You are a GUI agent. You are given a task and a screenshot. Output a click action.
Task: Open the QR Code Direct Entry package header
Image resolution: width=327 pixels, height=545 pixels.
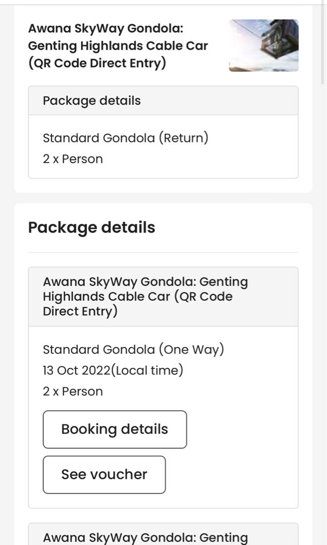[x=146, y=296]
